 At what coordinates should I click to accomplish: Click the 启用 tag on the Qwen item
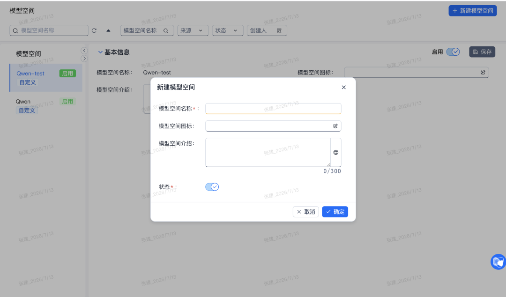pos(67,101)
